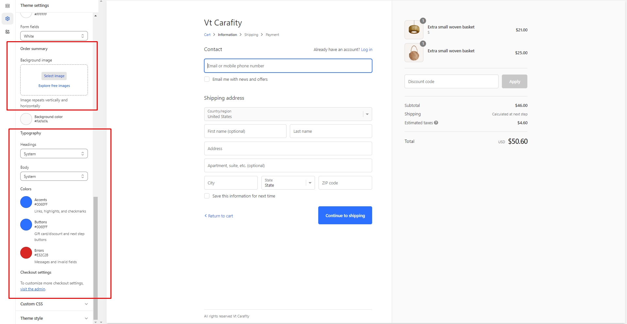Image resolution: width=627 pixels, height=324 pixels.
Task: Click the second woven basket thumbnail
Action: 414,53
